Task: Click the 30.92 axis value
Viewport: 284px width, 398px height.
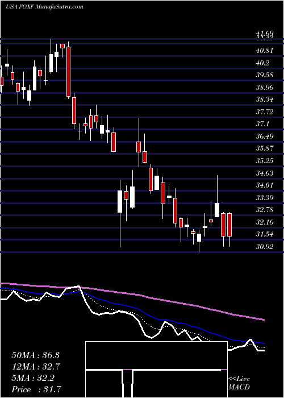Action: click(265, 246)
